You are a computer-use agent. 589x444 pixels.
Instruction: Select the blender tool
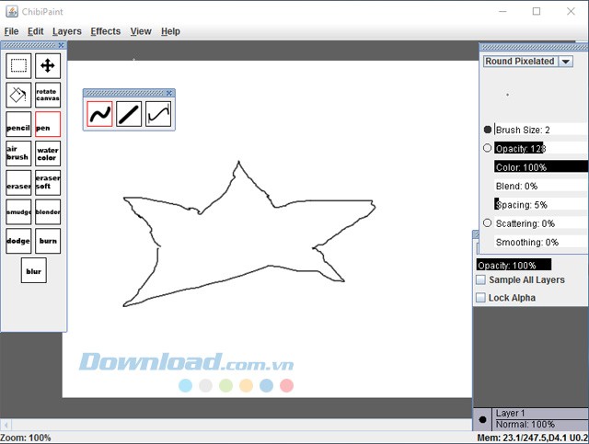tap(48, 212)
